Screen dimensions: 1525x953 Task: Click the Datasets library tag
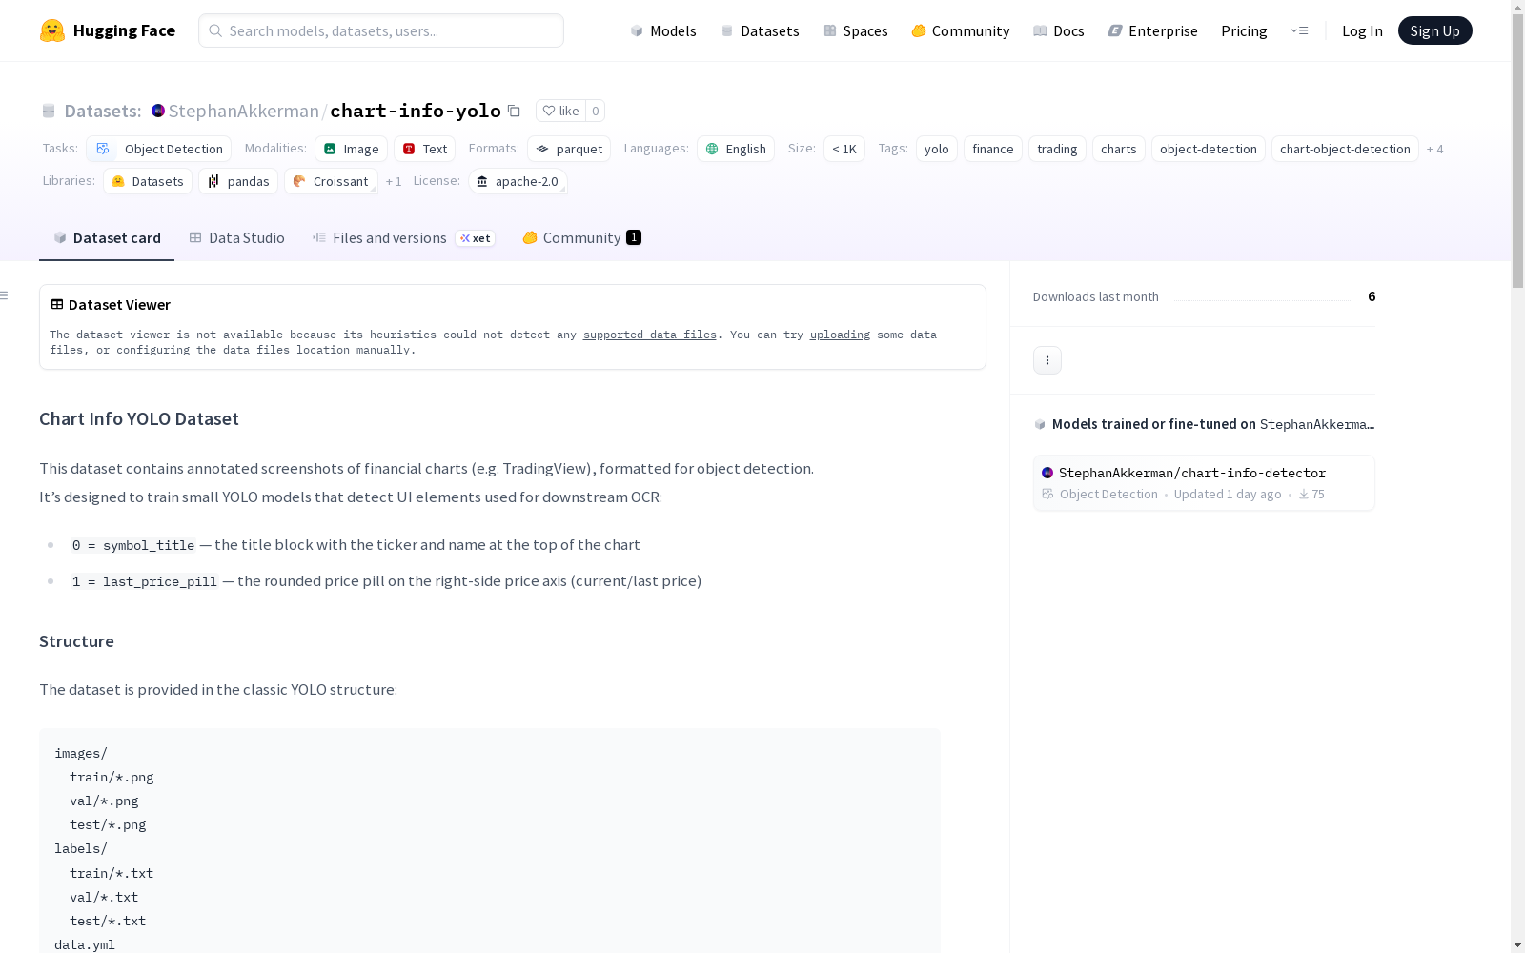(x=148, y=181)
